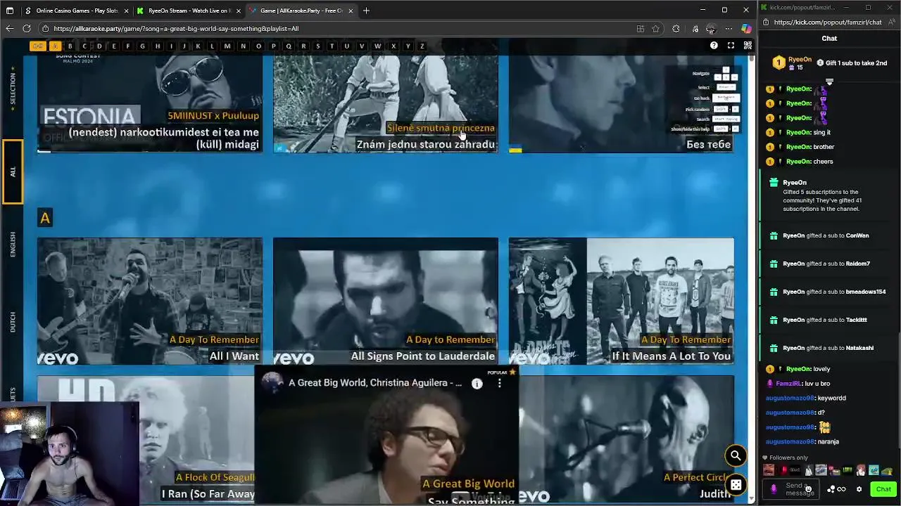Viewport: 901px width, 506px height.
Task: Open the magnifier search button on song list
Action: [x=736, y=455]
